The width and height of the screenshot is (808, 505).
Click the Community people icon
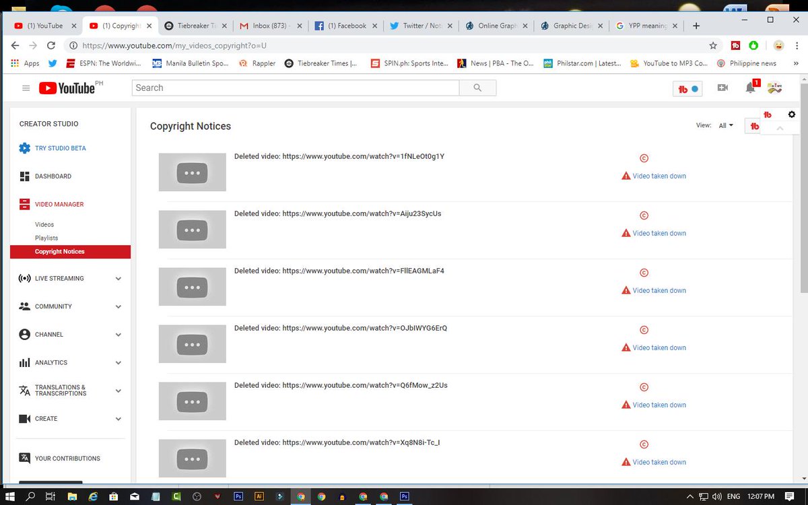(25, 306)
